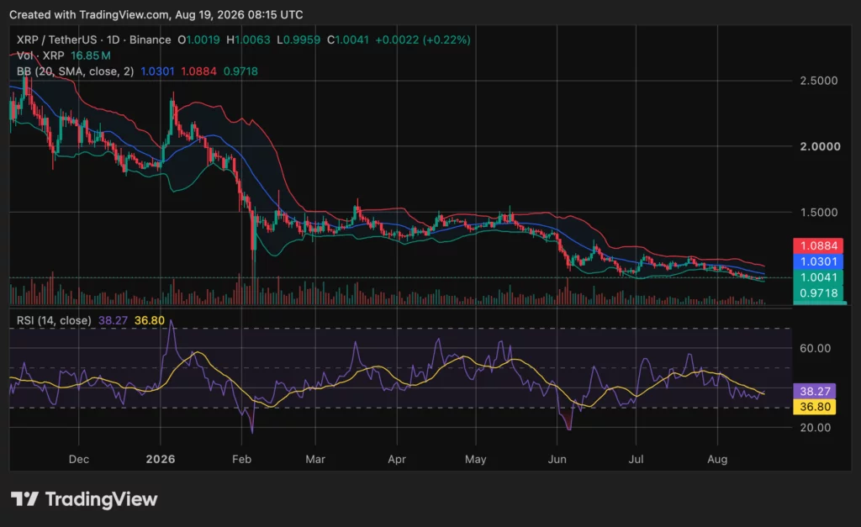The width and height of the screenshot is (861, 527).
Task: Click the volume value 16.85 M
Action: coord(91,55)
